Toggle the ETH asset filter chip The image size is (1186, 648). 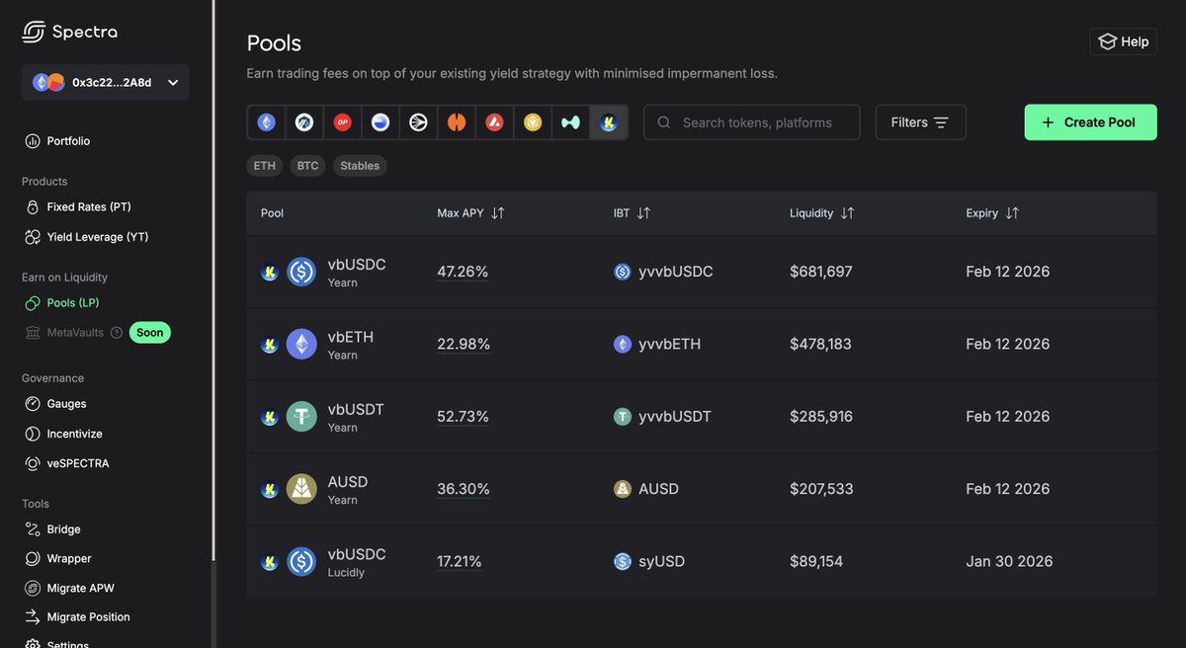click(265, 166)
